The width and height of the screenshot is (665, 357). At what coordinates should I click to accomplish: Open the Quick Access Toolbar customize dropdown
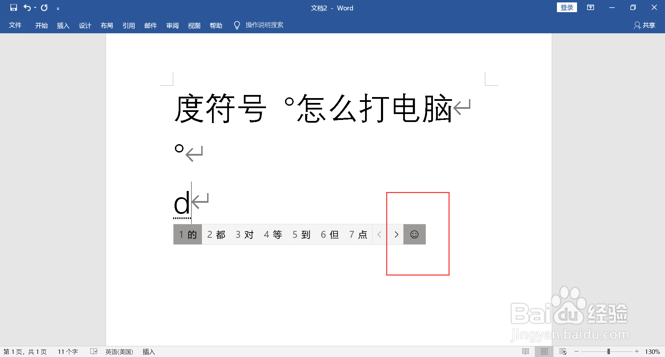click(58, 8)
